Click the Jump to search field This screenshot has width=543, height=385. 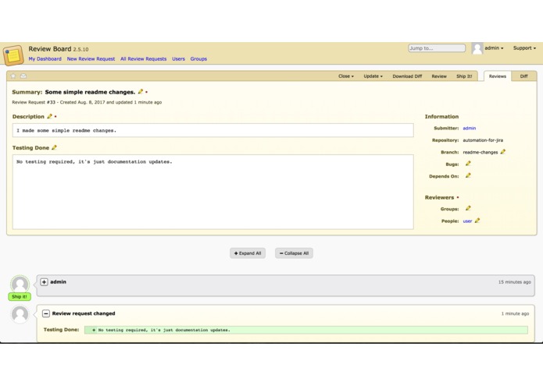[437, 48]
